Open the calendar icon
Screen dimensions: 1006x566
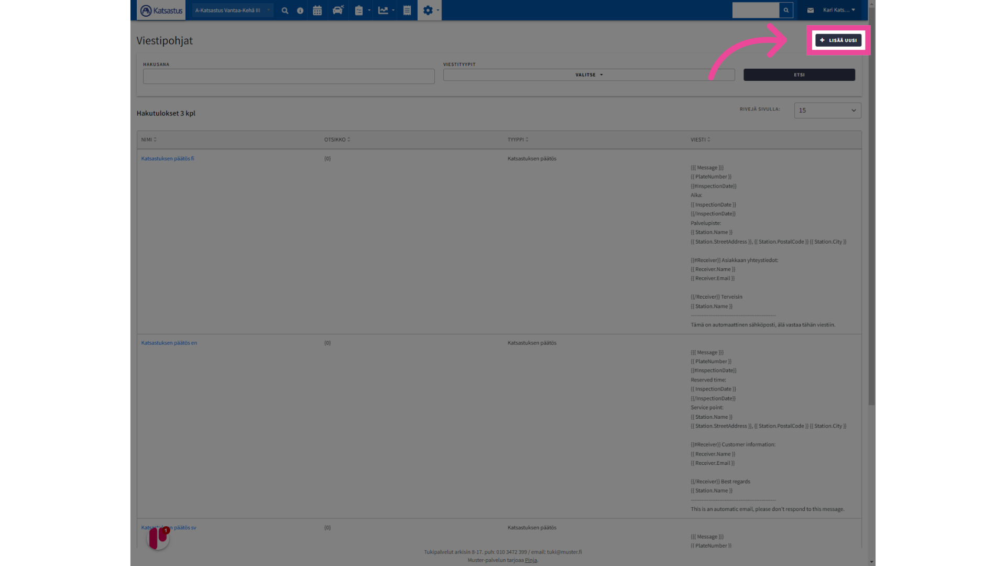[x=317, y=10]
